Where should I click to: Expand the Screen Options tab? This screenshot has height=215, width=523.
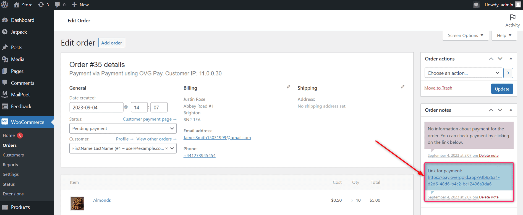466,35
